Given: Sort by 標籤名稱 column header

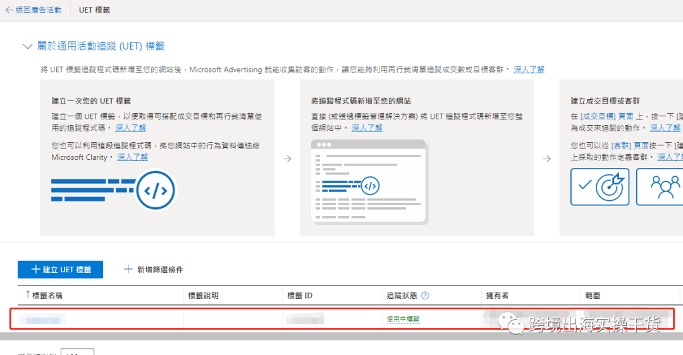Looking at the screenshot, I should click(x=47, y=296).
